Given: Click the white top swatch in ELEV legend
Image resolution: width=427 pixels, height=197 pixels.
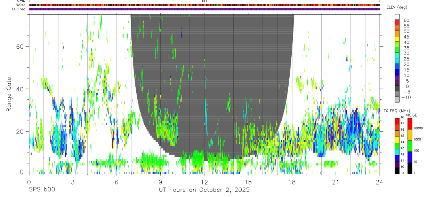Looking at the screenshot, I should coord(397,17).
